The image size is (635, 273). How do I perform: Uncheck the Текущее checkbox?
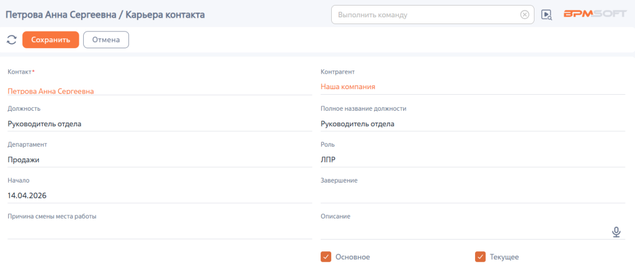pos(481,257)
